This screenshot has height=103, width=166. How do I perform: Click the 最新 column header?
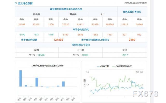point(37,50)
